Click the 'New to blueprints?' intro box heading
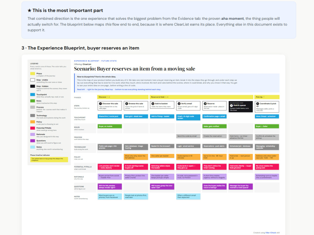 pos(96,77)
